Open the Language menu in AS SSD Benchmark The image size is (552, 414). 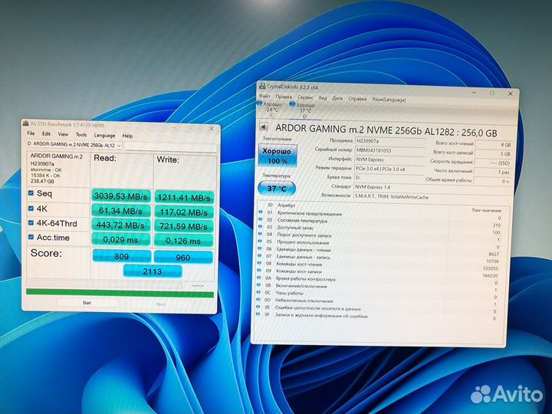click(104, 135)
